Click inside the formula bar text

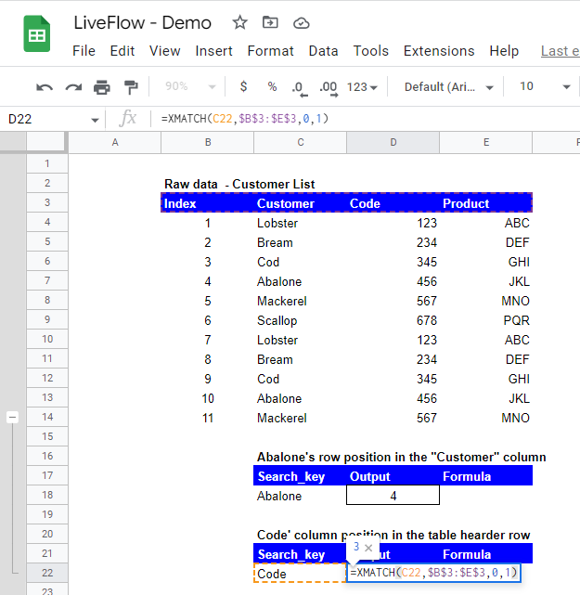(x=245, y=119)
